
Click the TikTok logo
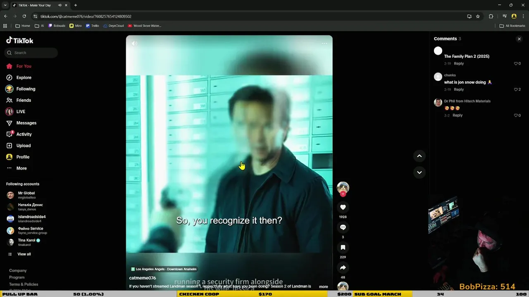click(19, 40)
